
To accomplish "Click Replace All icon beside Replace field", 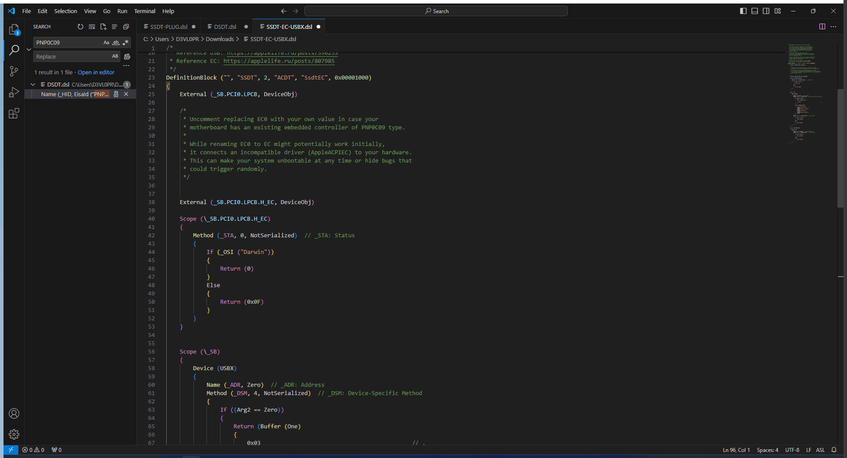I will coord(127,56).
